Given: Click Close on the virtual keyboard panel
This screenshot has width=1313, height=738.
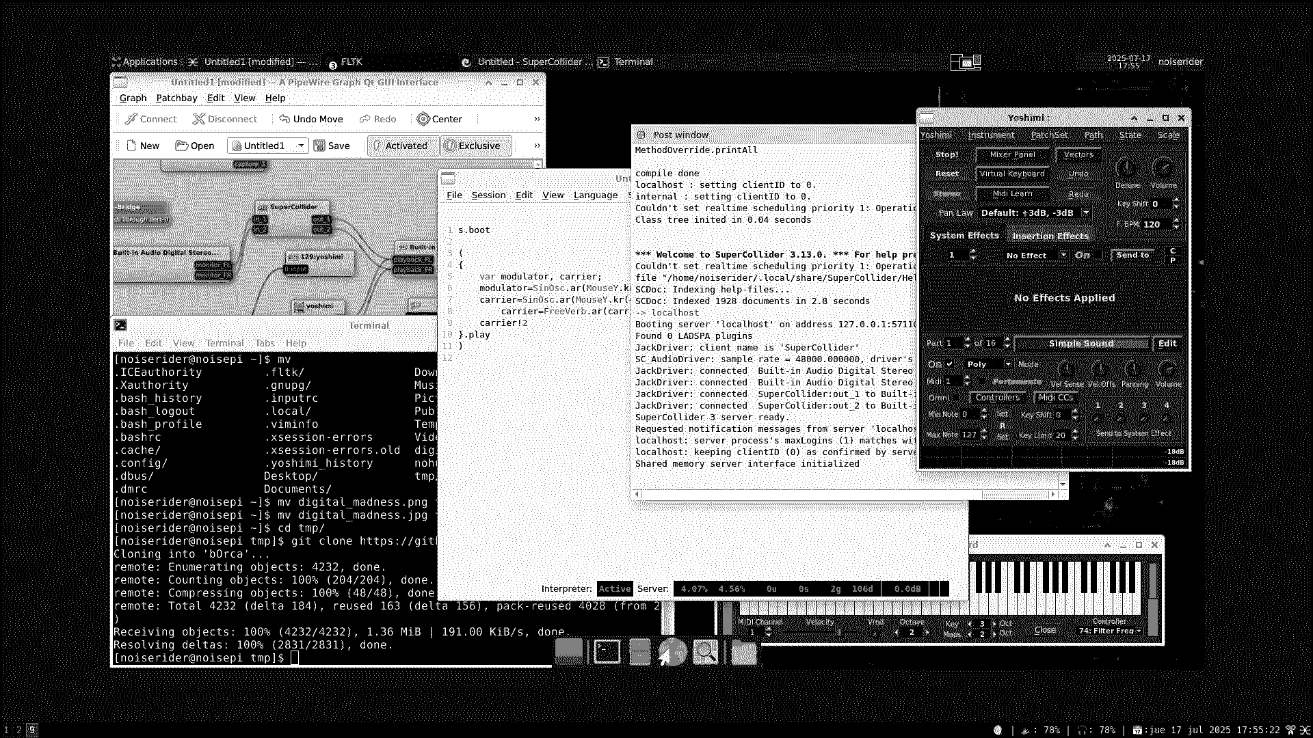Looking at the screenshot, I should coord(1045,630).
